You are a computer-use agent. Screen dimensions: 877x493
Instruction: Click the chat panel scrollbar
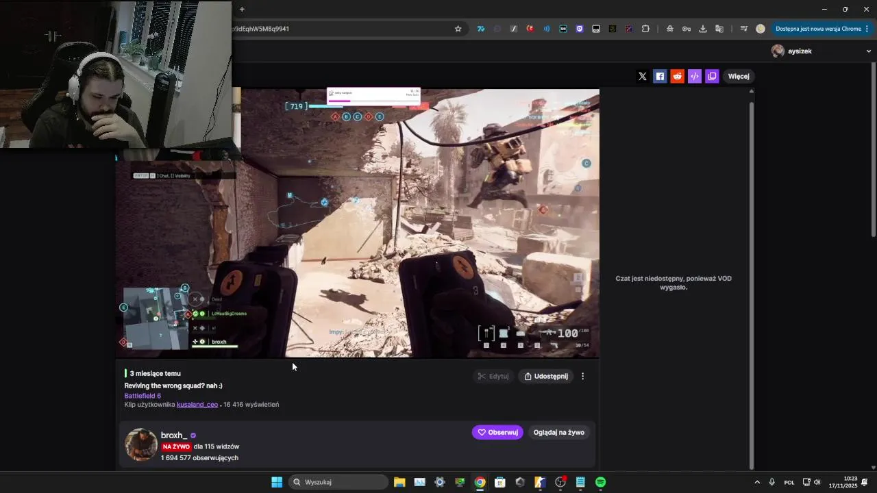pos(751,284)
